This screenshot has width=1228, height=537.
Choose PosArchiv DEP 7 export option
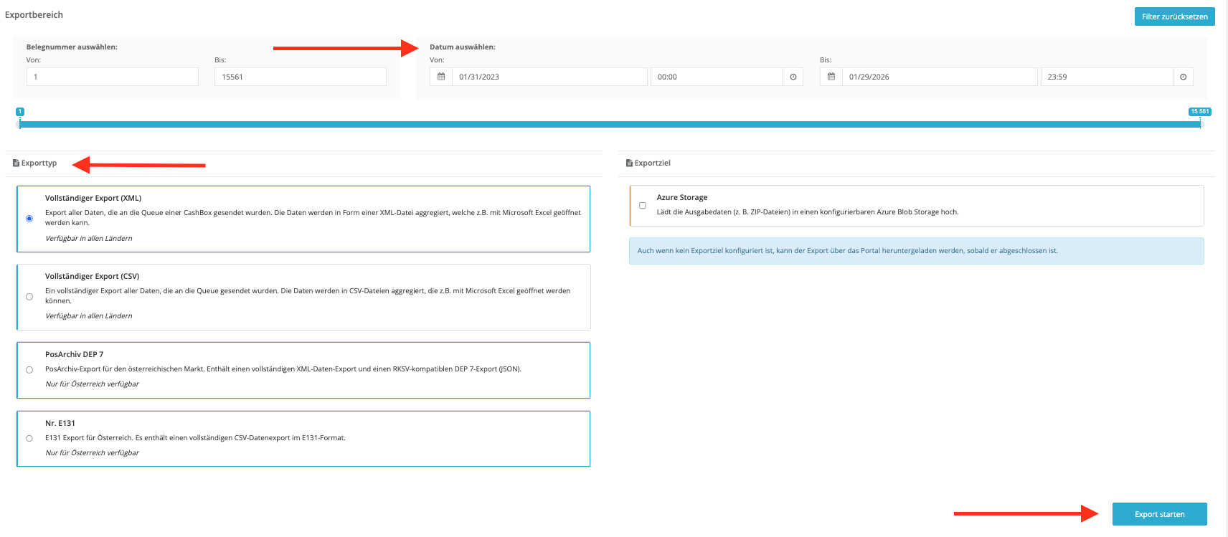(x=29, y=370)
